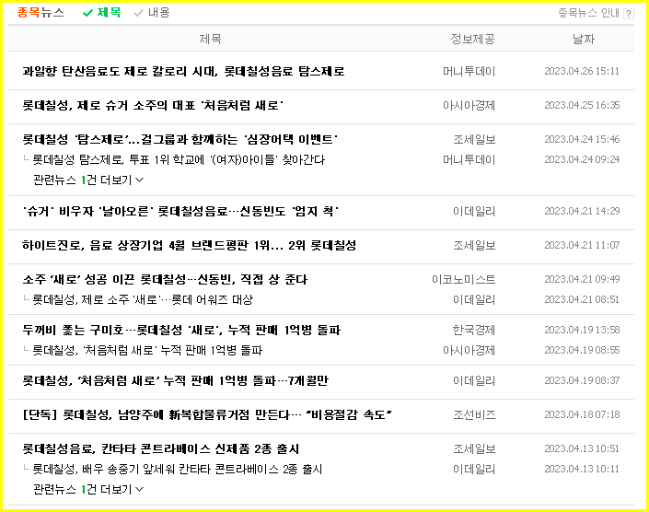Toggle the 내용 search filter

click(x=152, y=12)
